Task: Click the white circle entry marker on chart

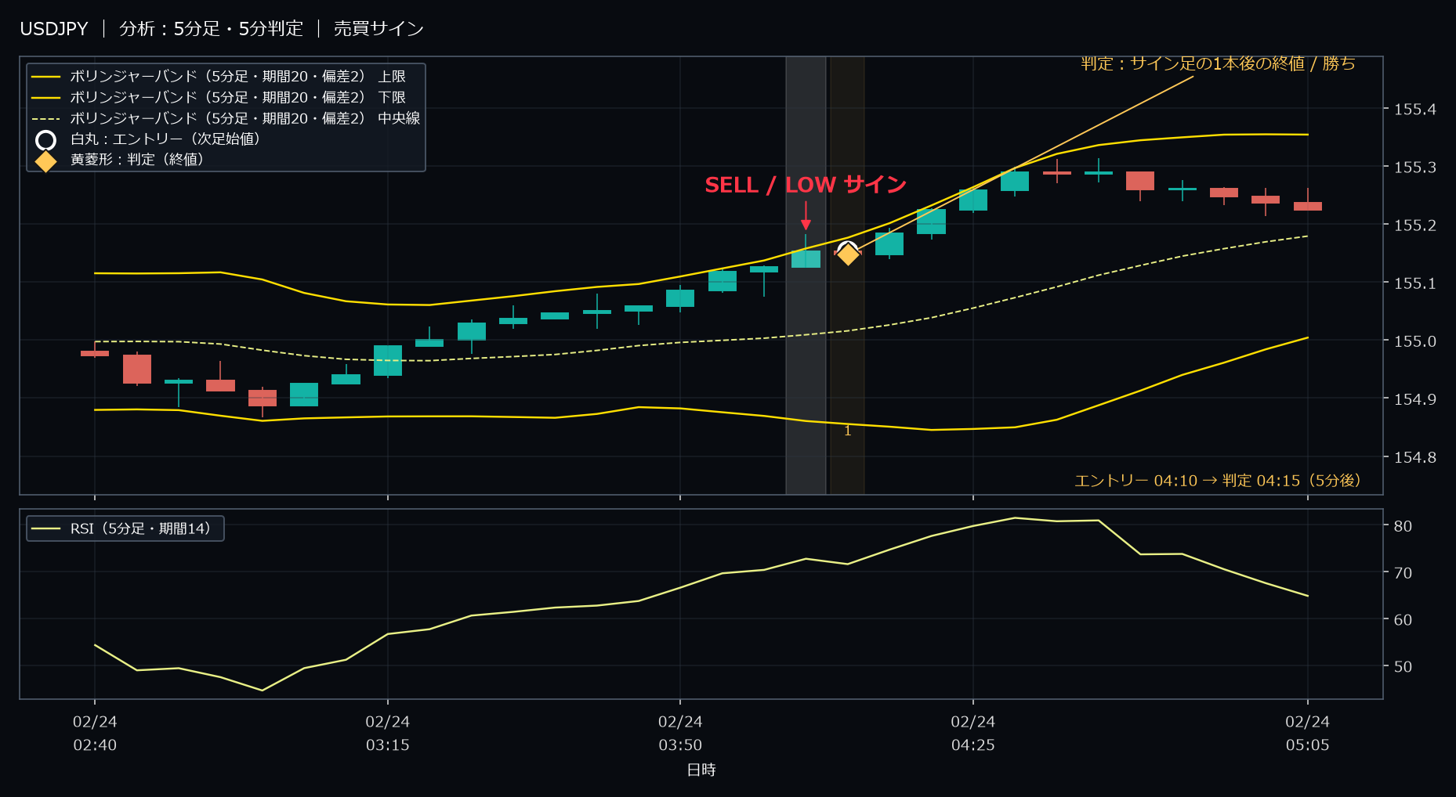Action: pos(847,251)
